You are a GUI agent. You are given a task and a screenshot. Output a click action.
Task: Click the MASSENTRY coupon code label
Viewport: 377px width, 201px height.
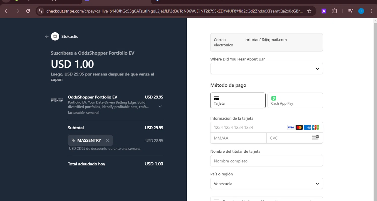[89, 140]
